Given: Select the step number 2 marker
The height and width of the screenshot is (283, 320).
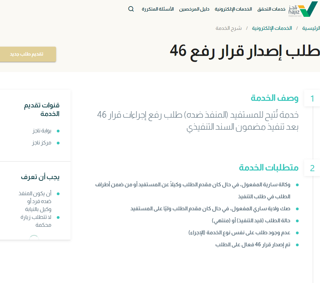Looking at the screenshot, I should click(312, 168).
